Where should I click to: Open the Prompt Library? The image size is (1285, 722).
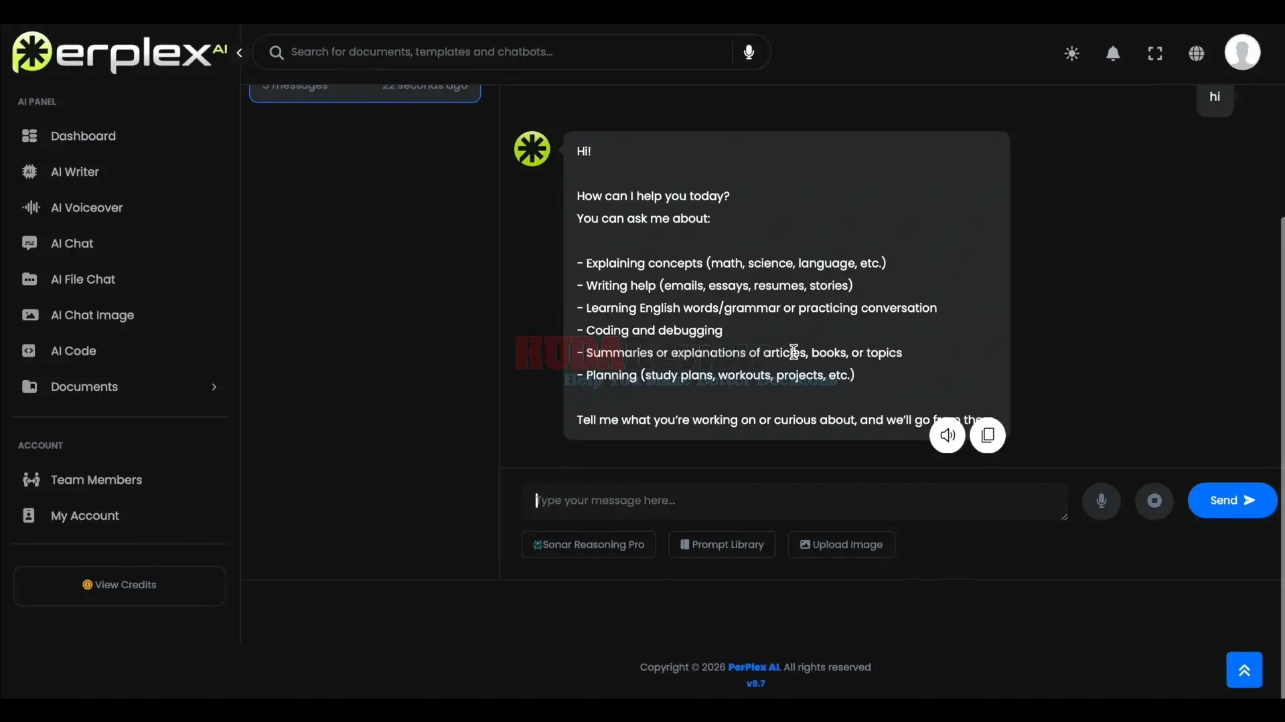[722, 545]
